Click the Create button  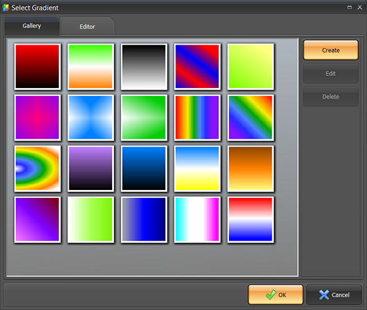pyautogui.click(x=331, y=50)
